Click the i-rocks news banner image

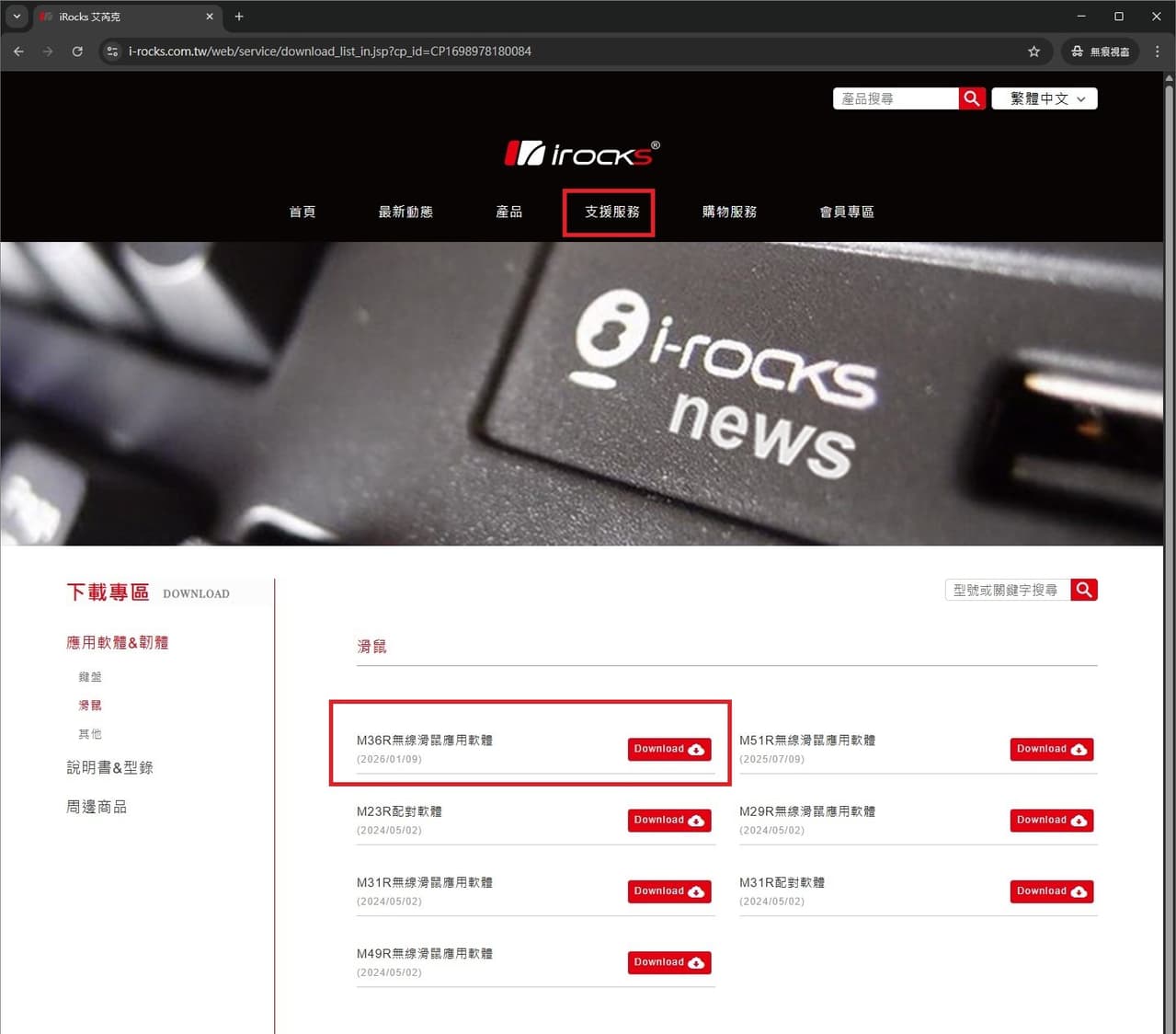[x=582, y=394]
